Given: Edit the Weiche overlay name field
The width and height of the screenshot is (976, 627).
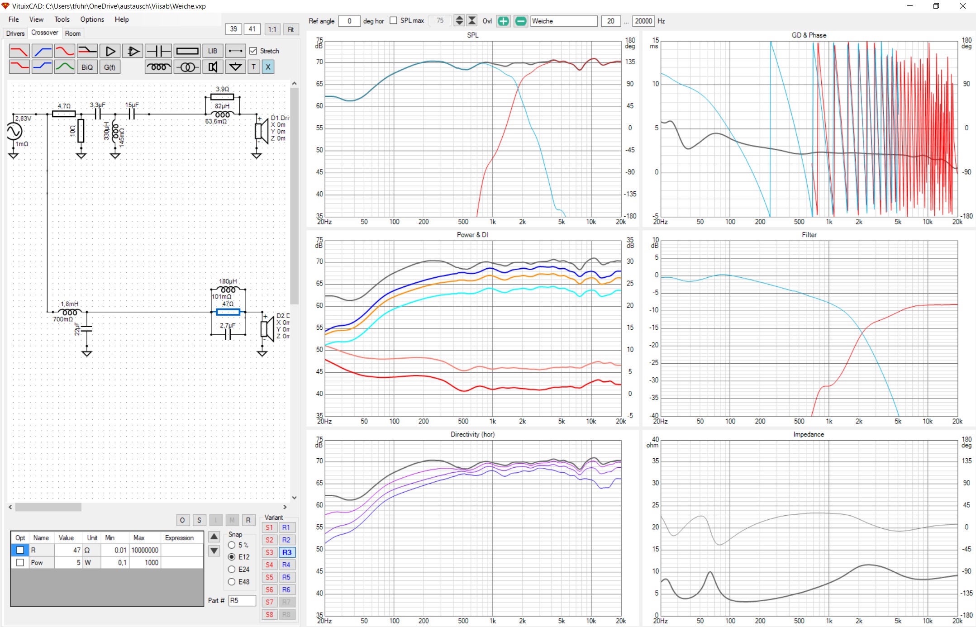Looking at the screenshot, I should point(564,21).
